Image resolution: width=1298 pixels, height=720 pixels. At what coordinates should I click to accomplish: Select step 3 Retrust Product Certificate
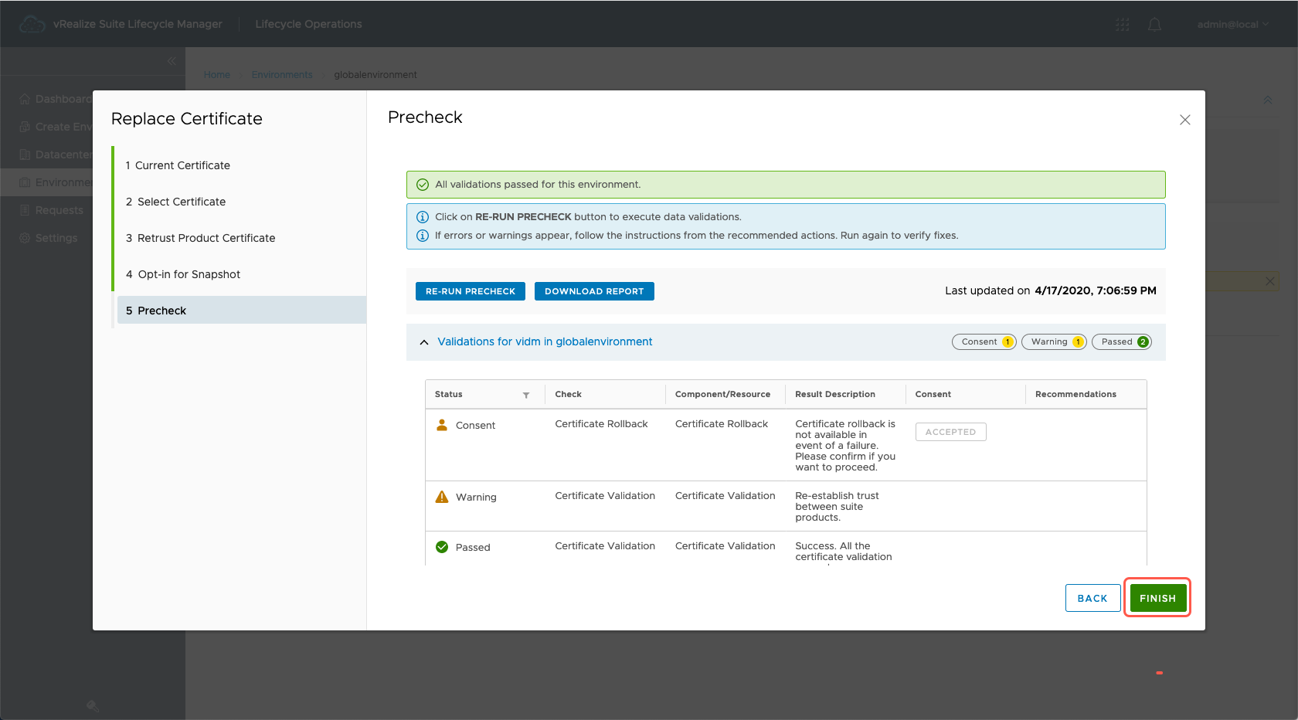tap(206, 238)
